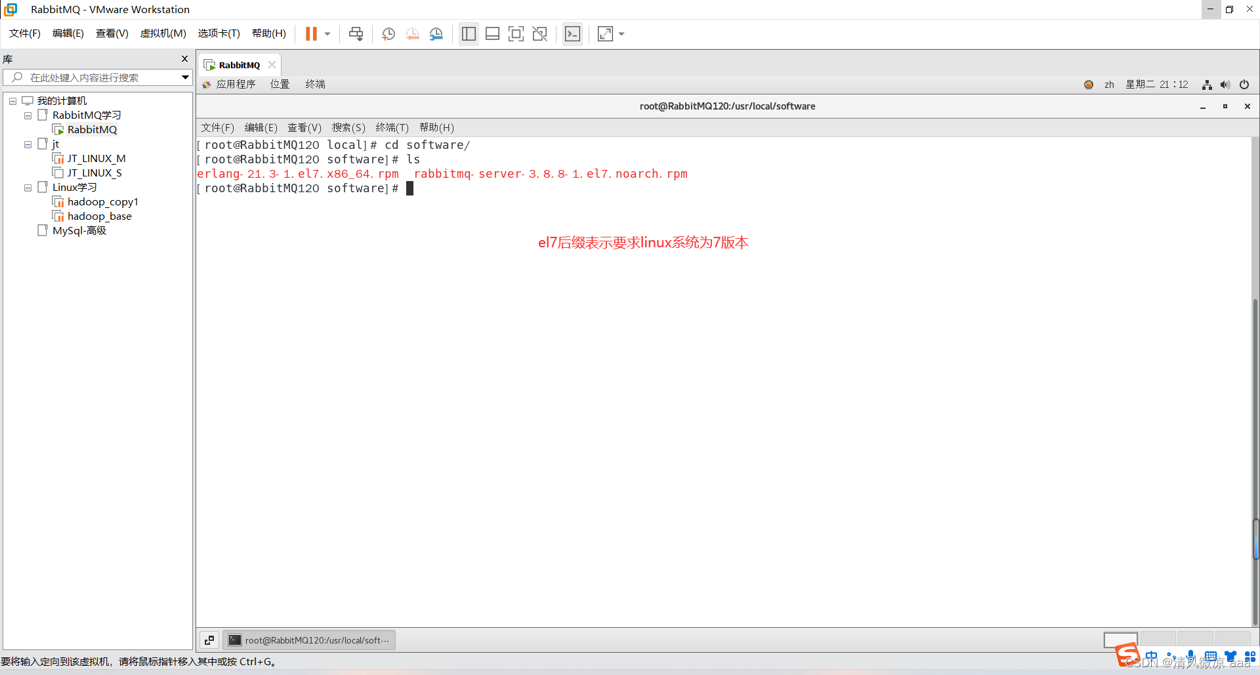Click the pause virtual machine button
Image resolution: width=1260 pixels, height=675 pixels.
[311, 33]
